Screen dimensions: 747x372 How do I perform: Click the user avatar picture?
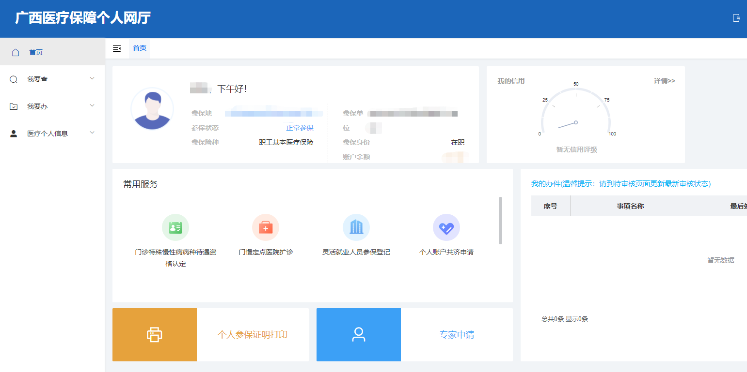(152, 109)
